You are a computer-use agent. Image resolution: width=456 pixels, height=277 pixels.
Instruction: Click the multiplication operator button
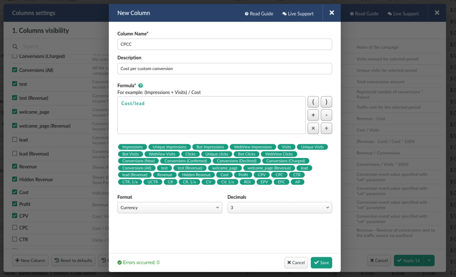click(313, 128)
